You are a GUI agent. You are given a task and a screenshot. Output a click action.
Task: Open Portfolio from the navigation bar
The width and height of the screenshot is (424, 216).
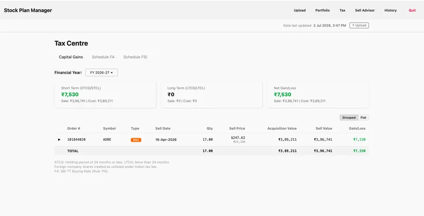pyautogui.click(x=322, y=10)
